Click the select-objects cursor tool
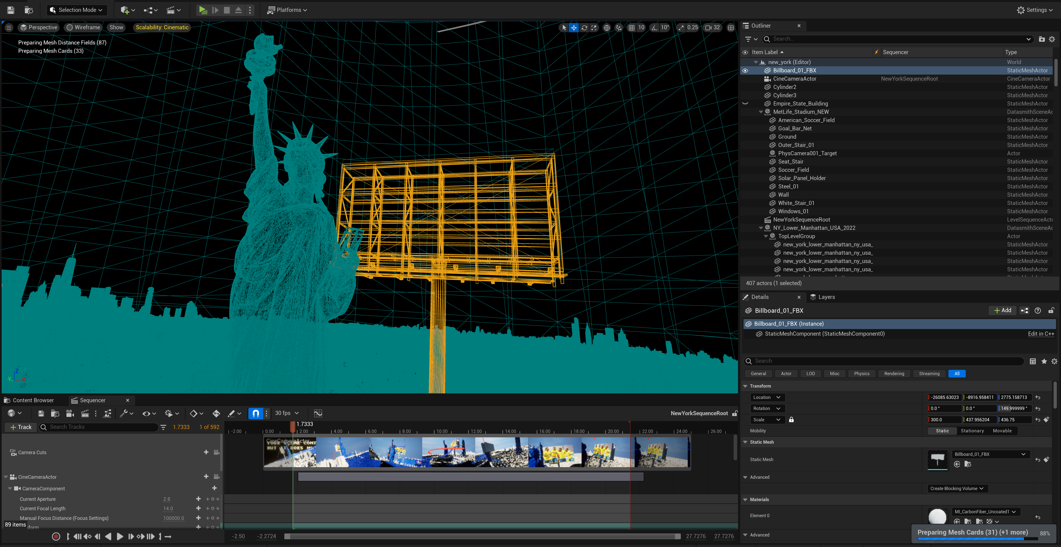Image resolution: width=1061 pixels, height=547 pixels. click(x=564, y=28)
